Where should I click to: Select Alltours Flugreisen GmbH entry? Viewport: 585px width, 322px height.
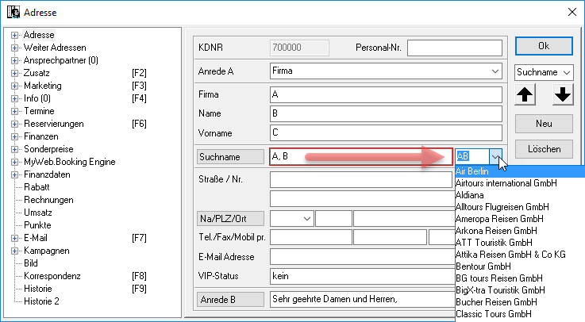520,207
